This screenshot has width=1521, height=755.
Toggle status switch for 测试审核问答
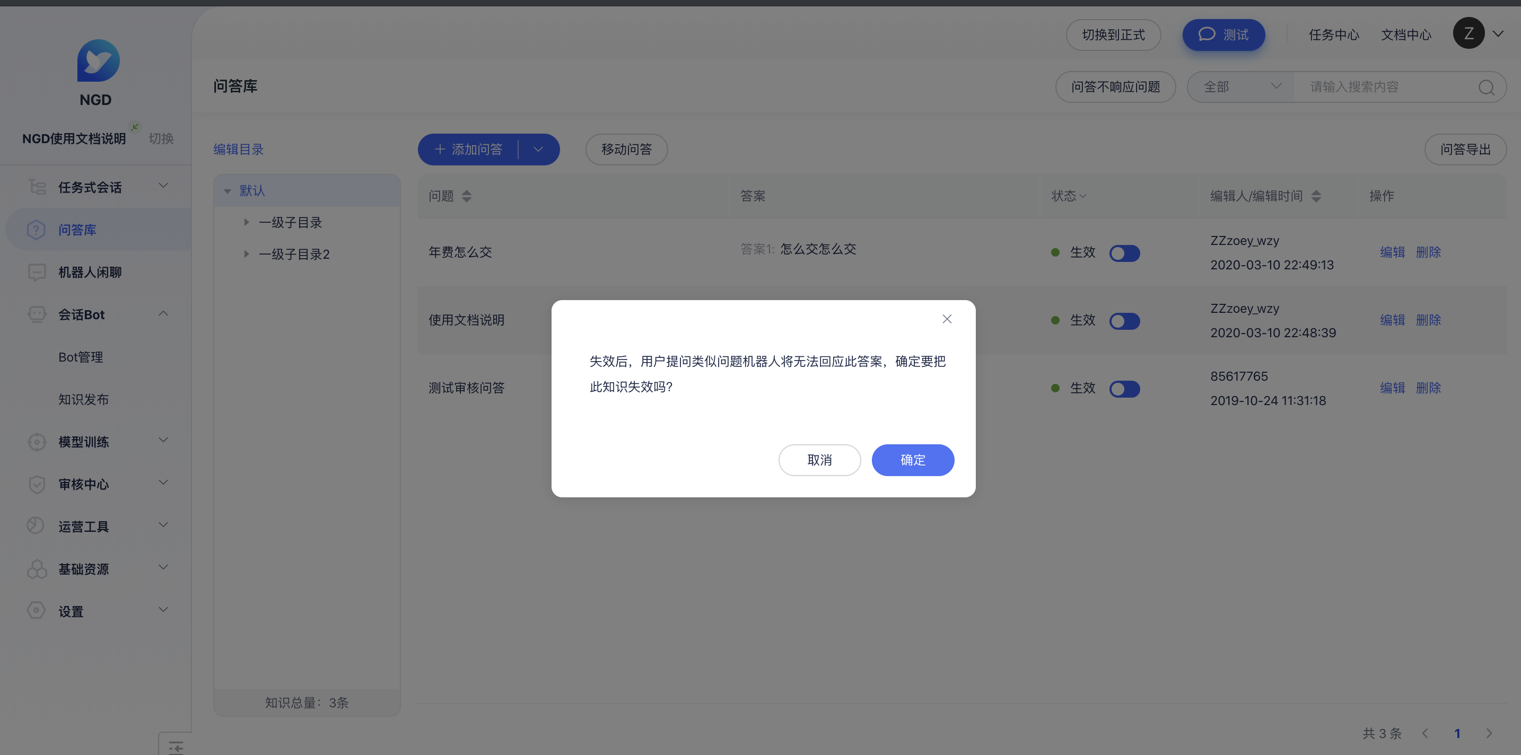pyautogui.click(x=1124, y=389)
